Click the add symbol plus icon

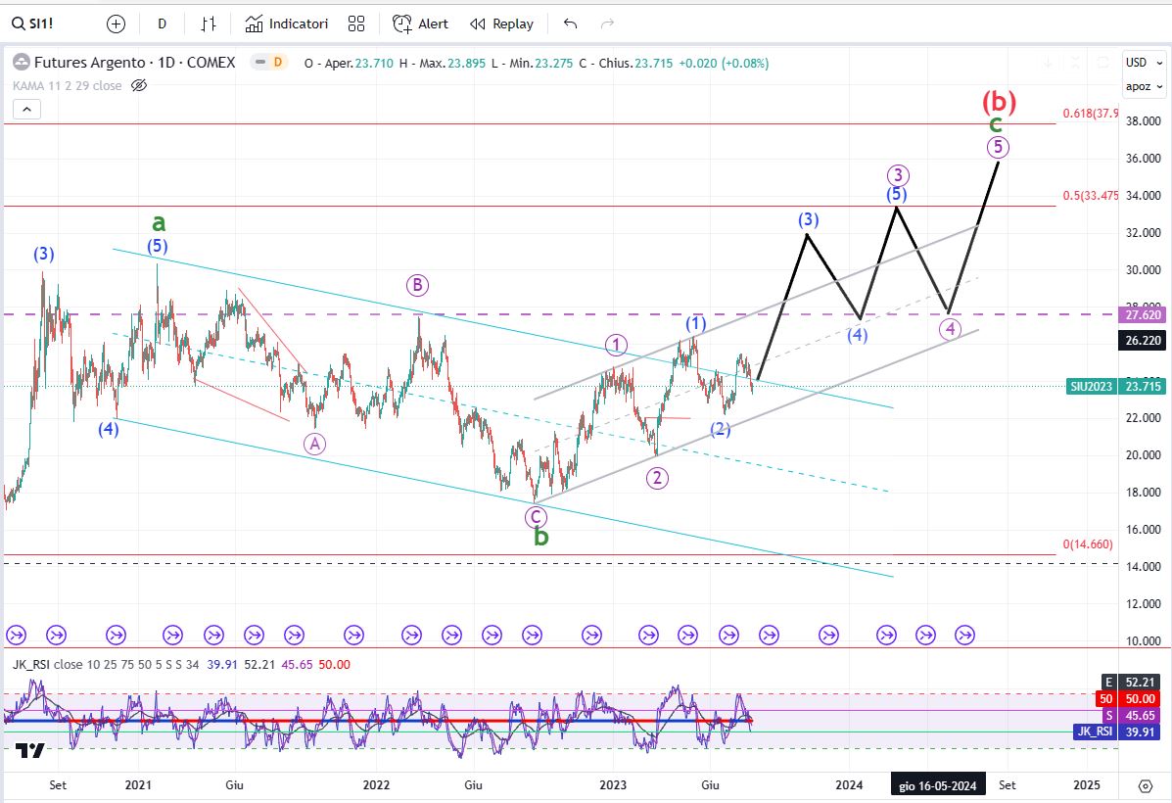[116, 24]
